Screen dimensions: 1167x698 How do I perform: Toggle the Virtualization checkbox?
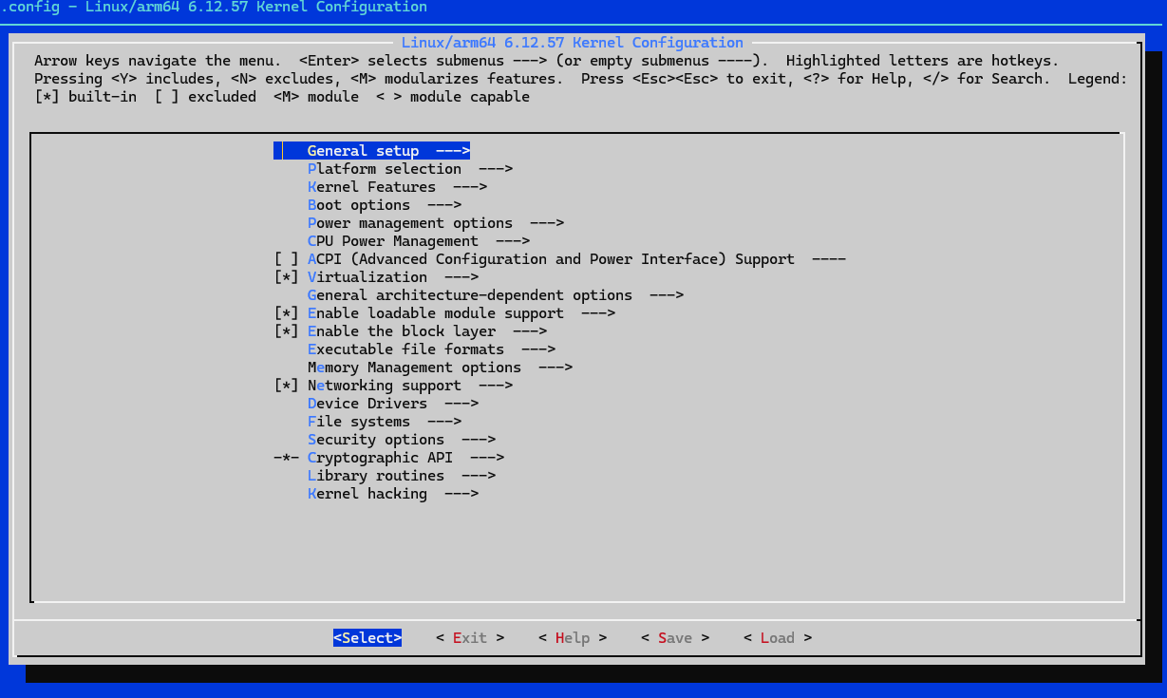click(x=287, y=277)
